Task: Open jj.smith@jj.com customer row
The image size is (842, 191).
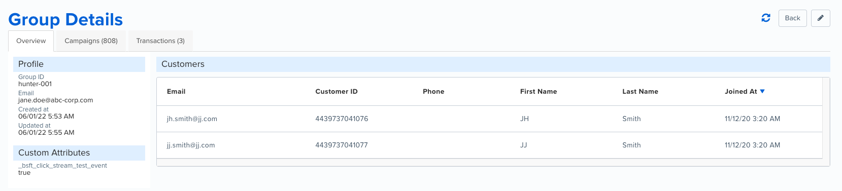Action: 489,145
